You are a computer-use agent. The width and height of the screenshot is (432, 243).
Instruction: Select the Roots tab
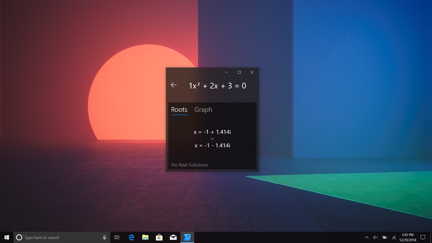pos(179,110)
